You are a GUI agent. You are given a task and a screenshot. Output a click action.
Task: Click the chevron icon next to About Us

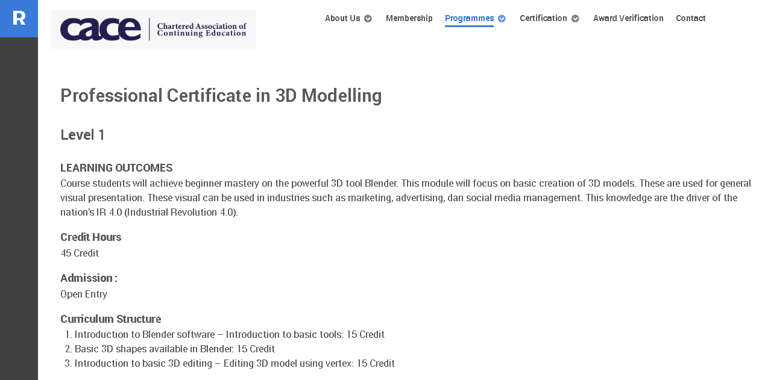tap(368, 18)
